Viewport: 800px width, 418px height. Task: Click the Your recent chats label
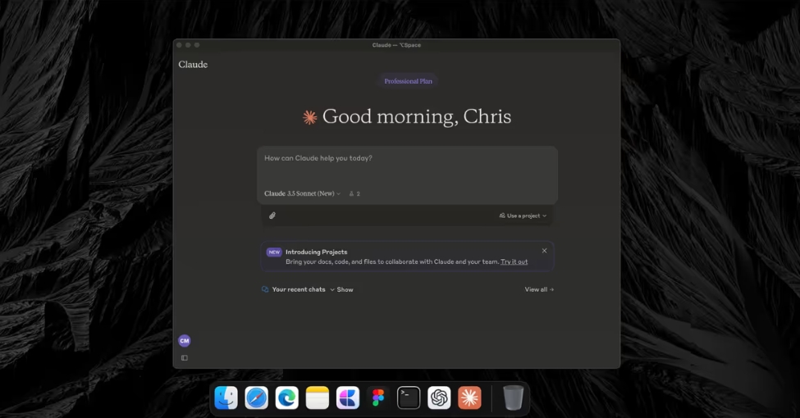point(299,289)
